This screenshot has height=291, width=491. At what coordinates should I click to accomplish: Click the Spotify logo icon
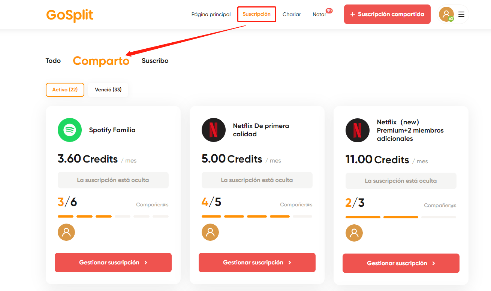(x=70, y=130)
